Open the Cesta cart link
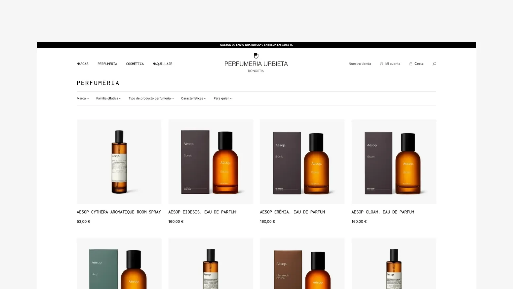Viewport: 513px width, 289px height. [419, 64]
